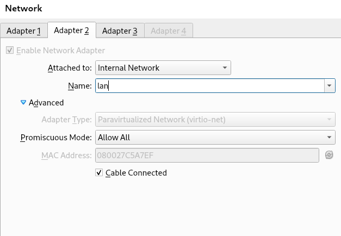Screen dimensions: 341x236
Task: Toggle the Cable Connected checkbox
Action: tap(99, 173)
